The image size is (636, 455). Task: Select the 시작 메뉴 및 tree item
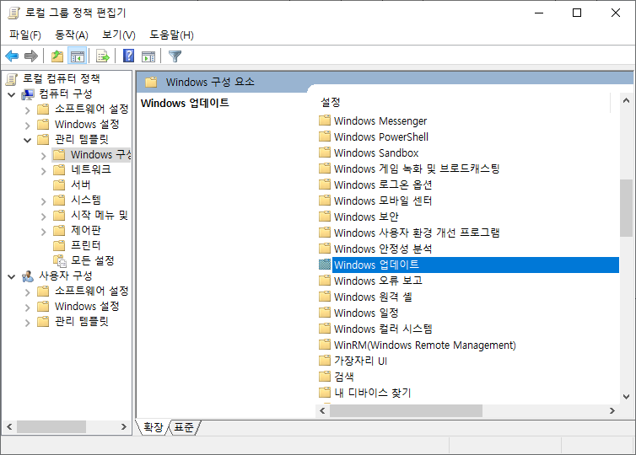pyautogui.click(x=100, y=215)
